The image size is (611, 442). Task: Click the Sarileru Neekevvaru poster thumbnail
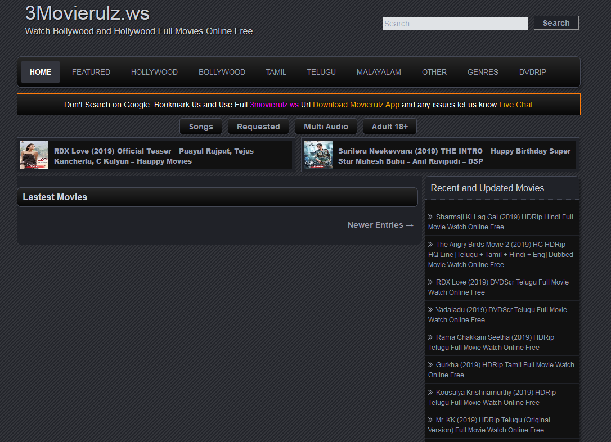[x=318, y=155]
